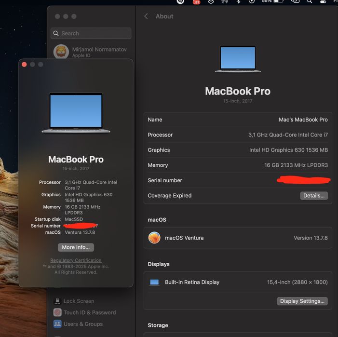The width and height of the screenshot is (338, 337).
Task: Open Users & Groups icon in sidebar
Action: pos(57,324)
